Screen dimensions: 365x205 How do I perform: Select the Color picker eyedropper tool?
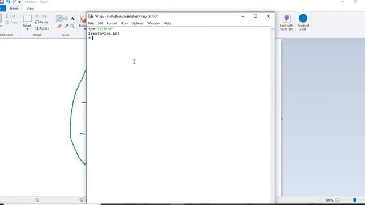point(66,26)
